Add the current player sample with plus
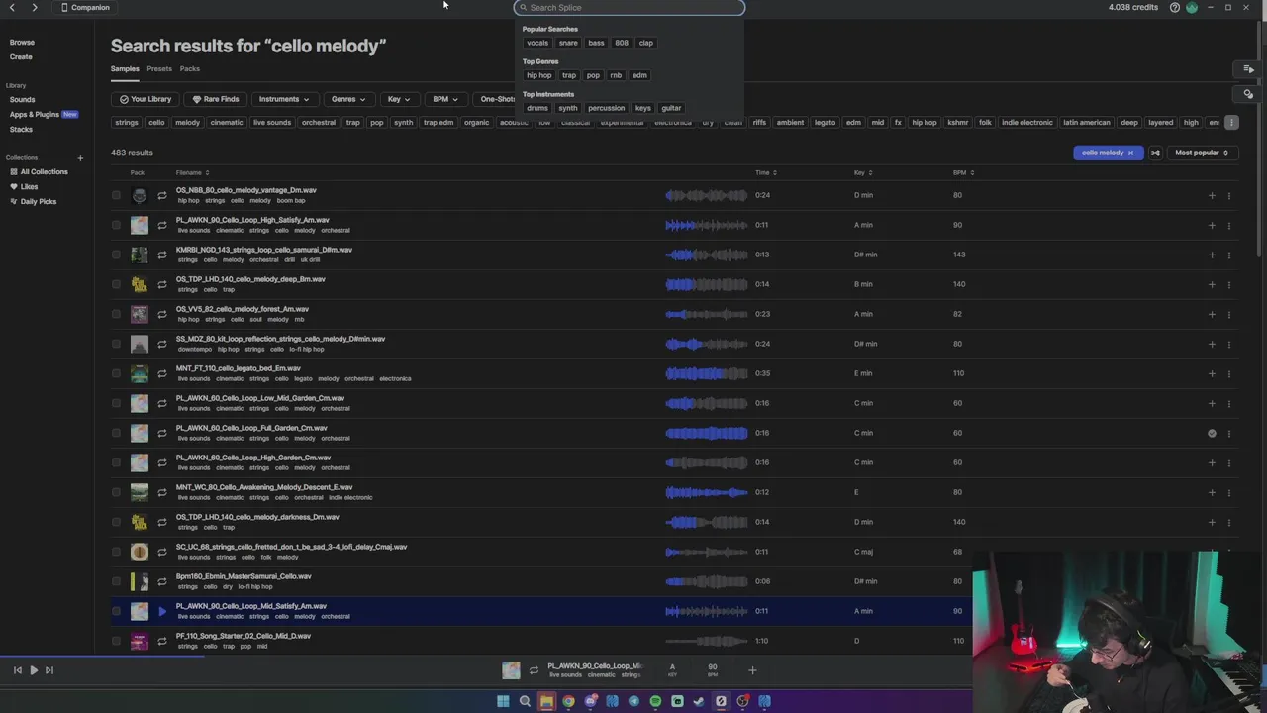 [x=752, y=670]
